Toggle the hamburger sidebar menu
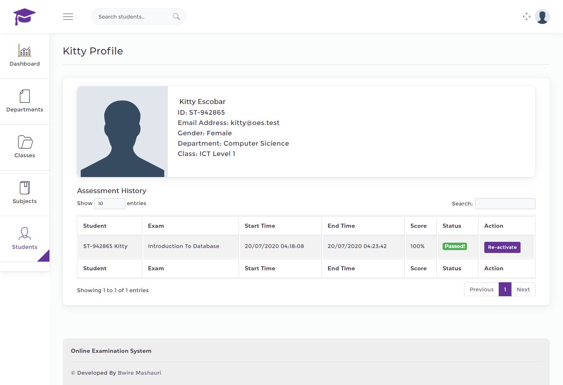Image resolution: width=563 pixels, height=385 pixels. point(68,17)
